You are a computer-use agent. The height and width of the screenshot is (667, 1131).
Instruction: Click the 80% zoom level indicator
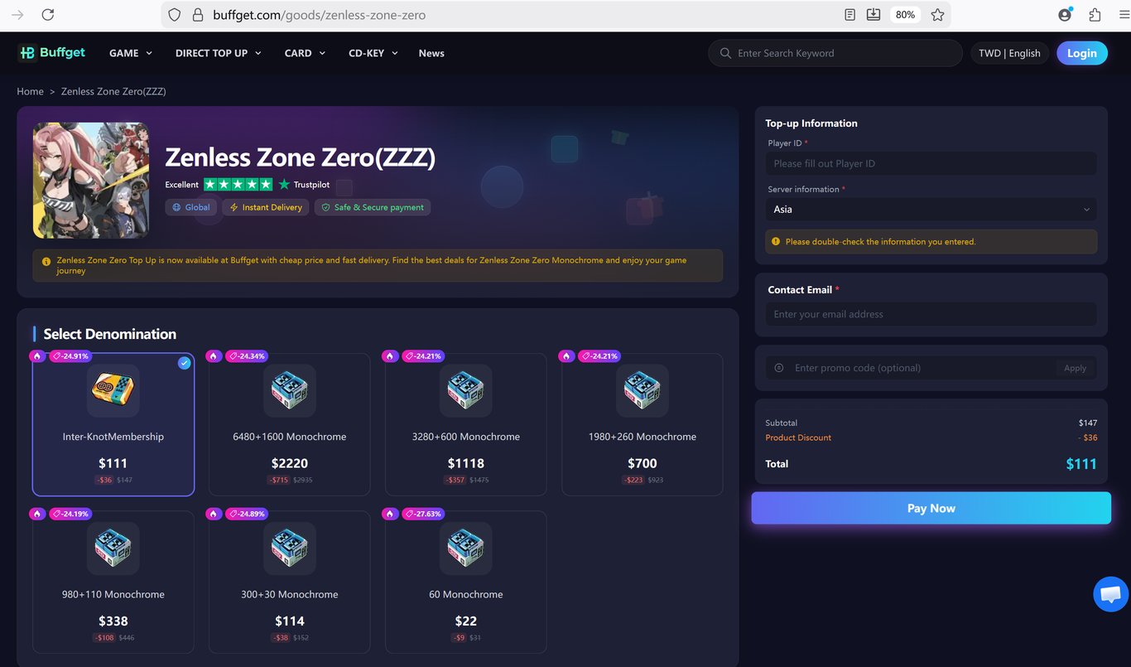pyautogui.click(x=905, y=15)
